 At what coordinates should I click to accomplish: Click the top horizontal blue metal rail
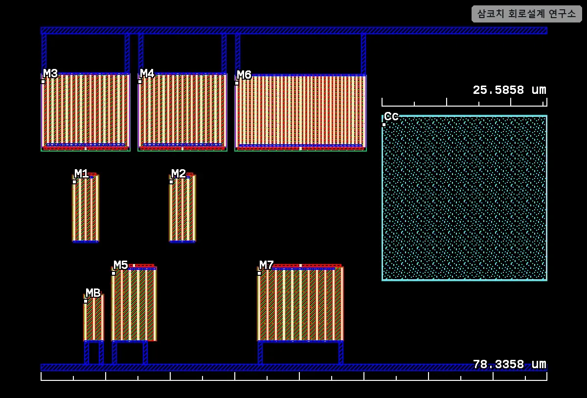(x=294, y=30)
